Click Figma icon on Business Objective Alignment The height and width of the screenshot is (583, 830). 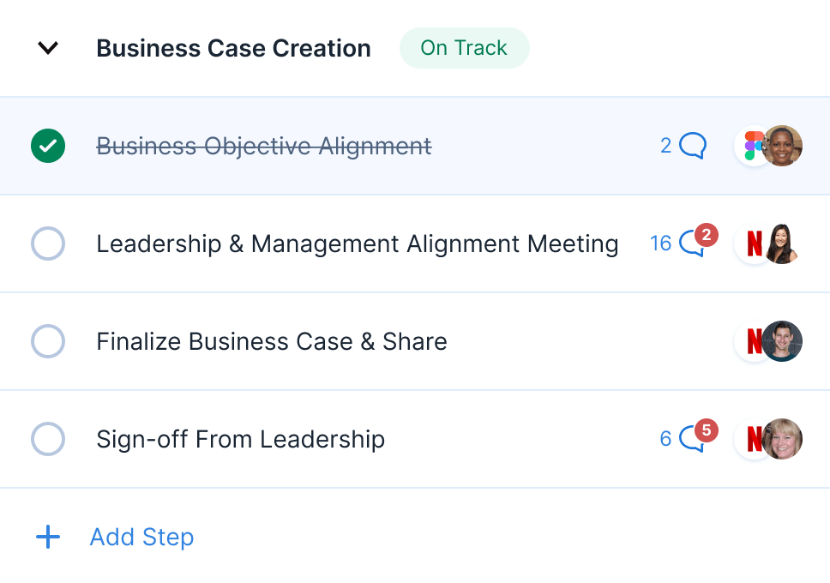tap(753, 146)
